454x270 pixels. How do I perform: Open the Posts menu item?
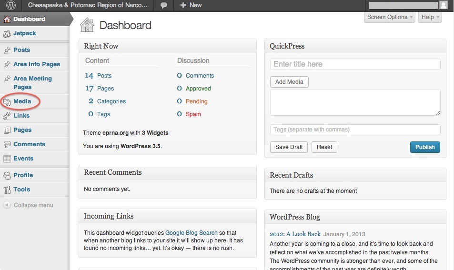(x=22, y=50)
